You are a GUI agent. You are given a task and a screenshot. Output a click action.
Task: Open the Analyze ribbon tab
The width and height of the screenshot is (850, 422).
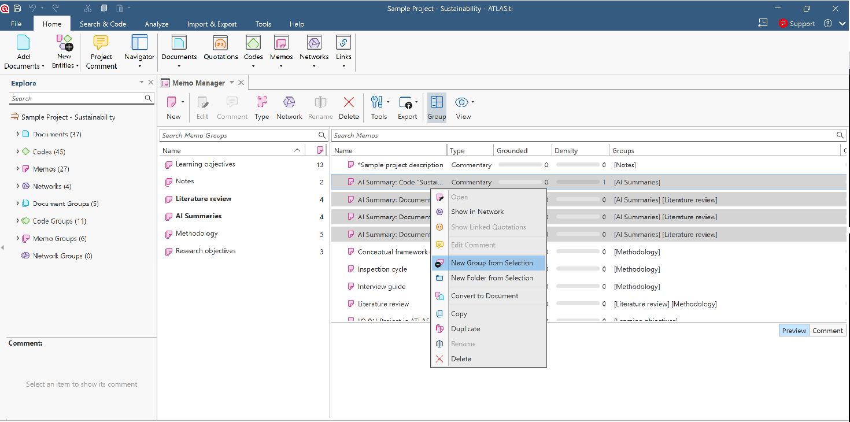click(x=157, y=24)
